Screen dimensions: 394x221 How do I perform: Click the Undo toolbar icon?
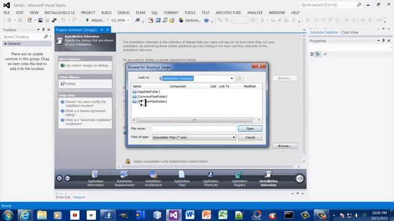[63, 20]
